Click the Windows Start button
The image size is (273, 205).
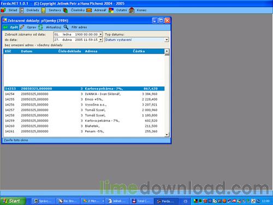point(13,201)
